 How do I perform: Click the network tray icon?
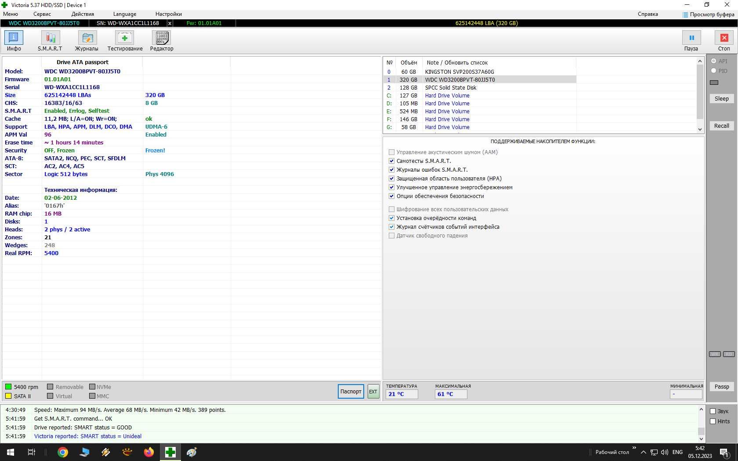click(x=654, y=452)
